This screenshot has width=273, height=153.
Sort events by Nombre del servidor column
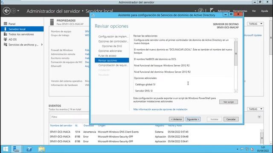click(61, 125)
